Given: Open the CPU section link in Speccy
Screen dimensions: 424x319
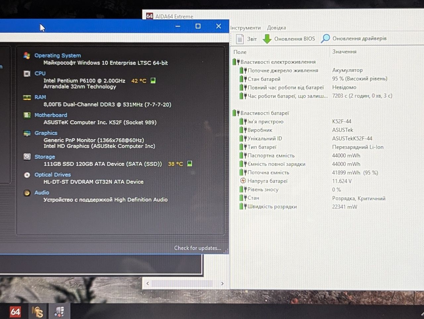Looking at the screenshot, I should point(40,73).
